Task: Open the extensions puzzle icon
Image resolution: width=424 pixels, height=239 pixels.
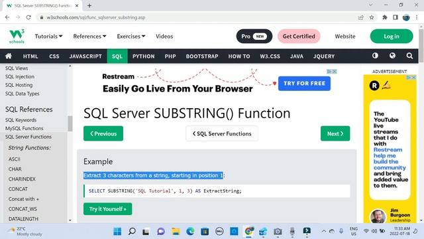Action: [384, 17]
